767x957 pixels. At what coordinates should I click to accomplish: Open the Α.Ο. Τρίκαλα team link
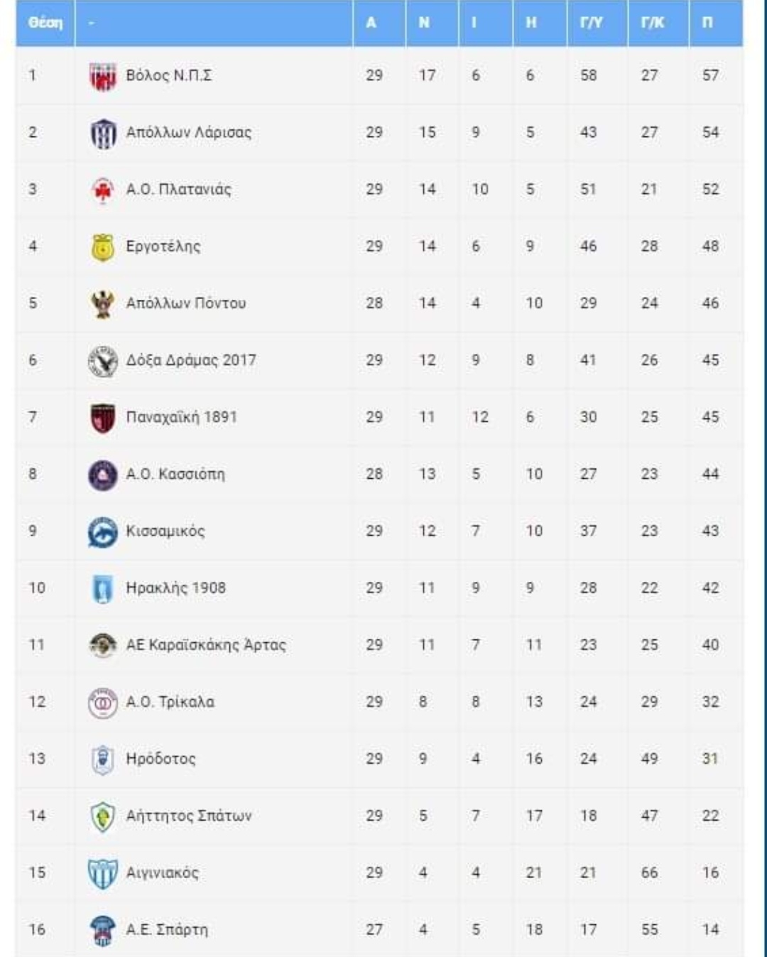[170, 702]
